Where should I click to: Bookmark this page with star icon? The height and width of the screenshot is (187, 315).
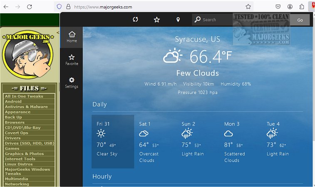pyautogui.click(x=248, y=7)
